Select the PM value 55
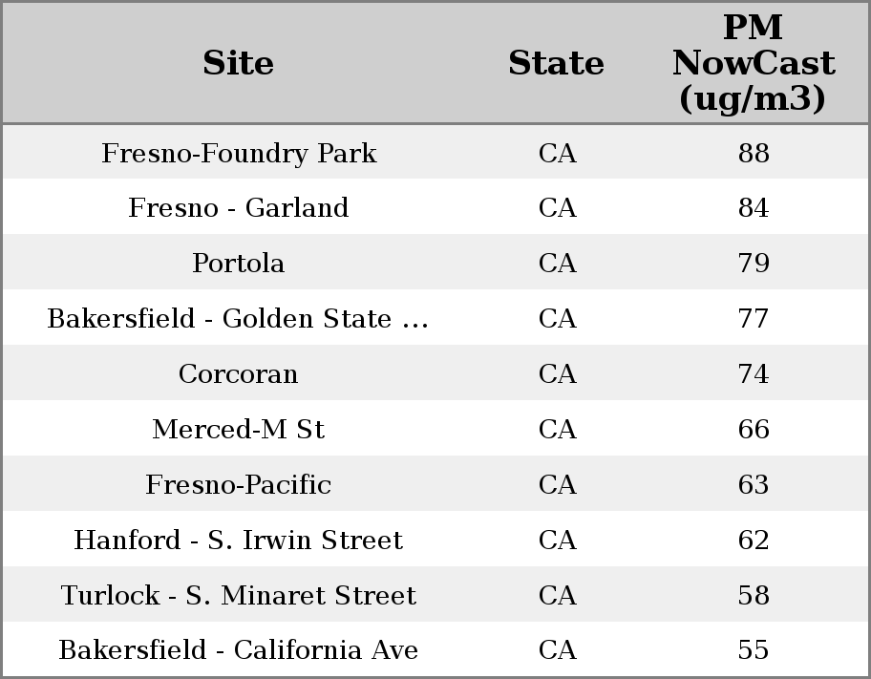This screenshot has width=871, height=679. coord(754,650)
